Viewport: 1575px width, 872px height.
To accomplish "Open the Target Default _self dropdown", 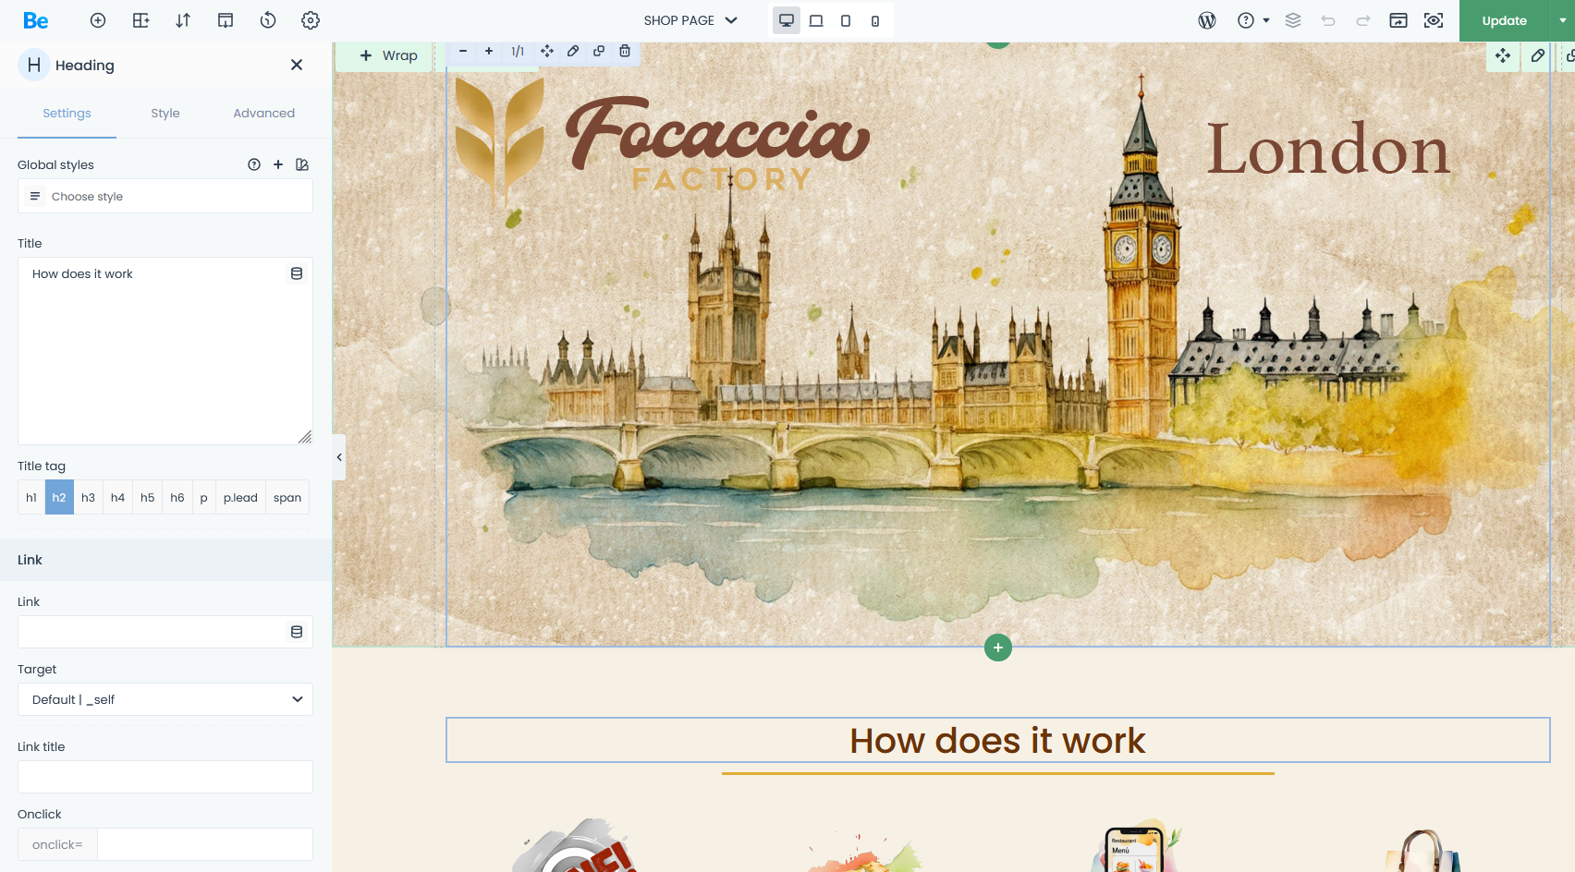I will click(165, 699).
